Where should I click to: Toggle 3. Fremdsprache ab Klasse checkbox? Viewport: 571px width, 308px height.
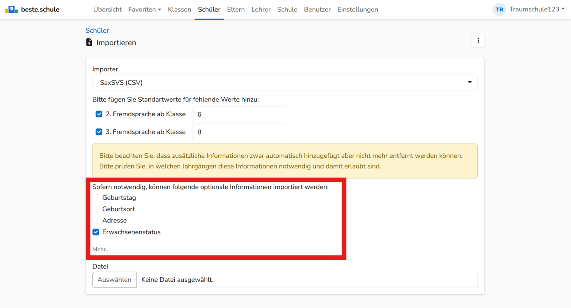point(99,132)
